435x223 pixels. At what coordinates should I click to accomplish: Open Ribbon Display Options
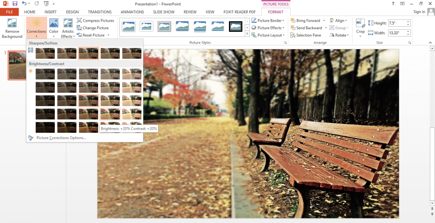402,3
